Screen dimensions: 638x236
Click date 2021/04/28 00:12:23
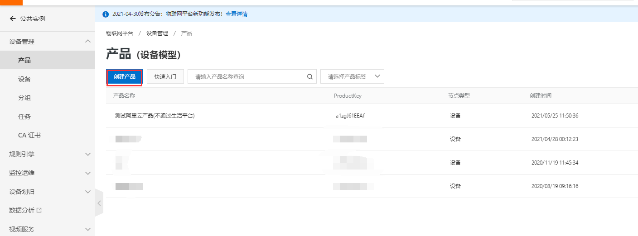coord(555,139)
